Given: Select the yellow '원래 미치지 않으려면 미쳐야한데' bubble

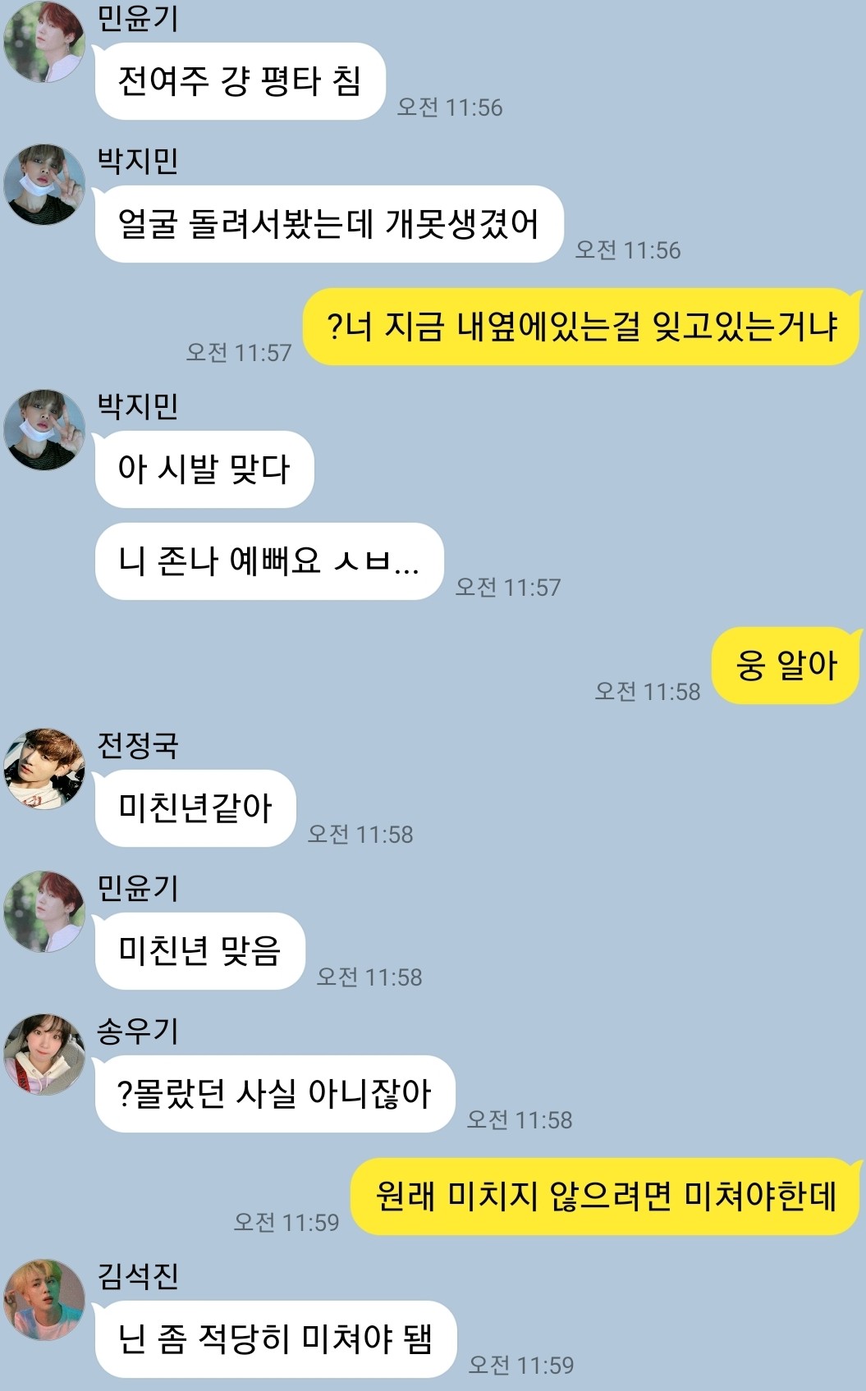Looking at the screenshot, I should (x=606, y=1197).
